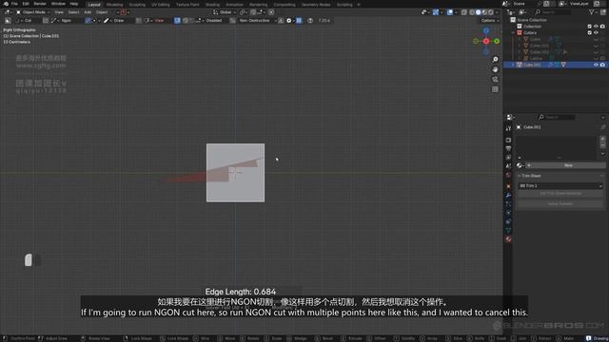Open the Modifier wrench properties tab
This screenshot has width=609, height=342.
(x=508, y=195)
